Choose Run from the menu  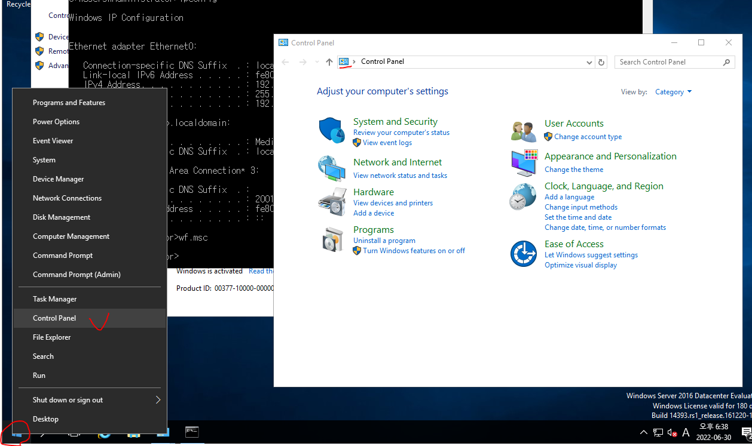[x=90, y=376]
